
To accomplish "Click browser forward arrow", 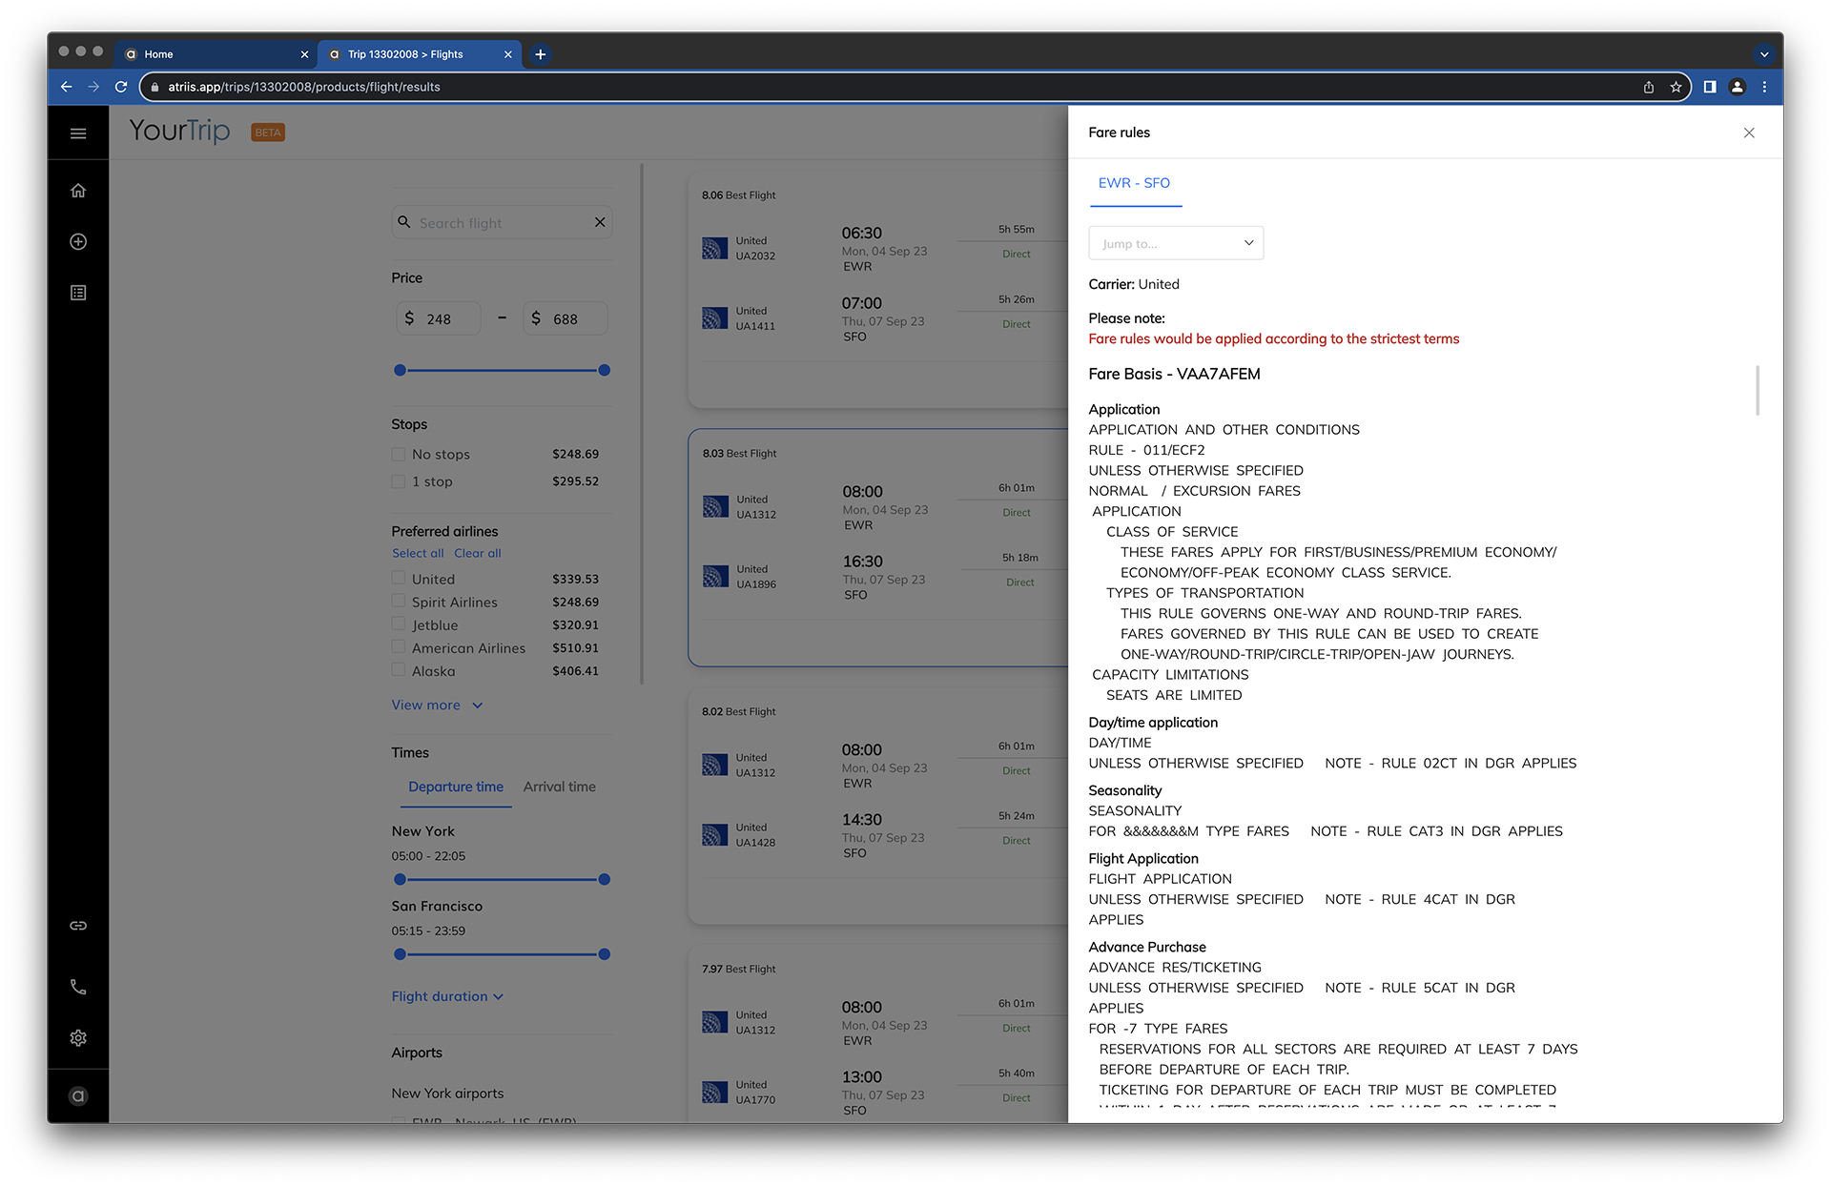I will pos(93,87).
